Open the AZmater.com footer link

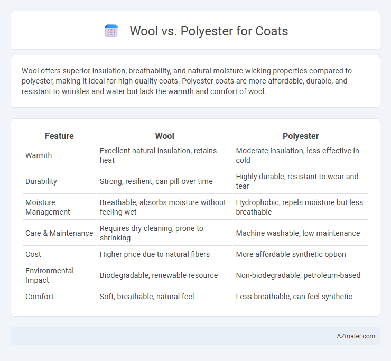click(356, 336)
